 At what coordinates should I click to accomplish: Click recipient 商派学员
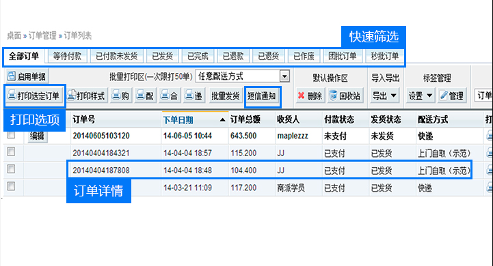tap(291, 188)
